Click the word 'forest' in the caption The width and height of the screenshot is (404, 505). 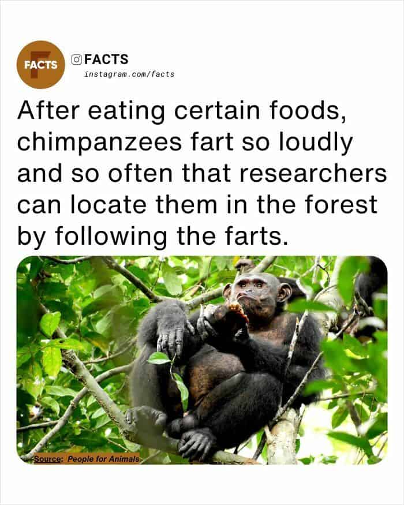[x=341, y=204]
